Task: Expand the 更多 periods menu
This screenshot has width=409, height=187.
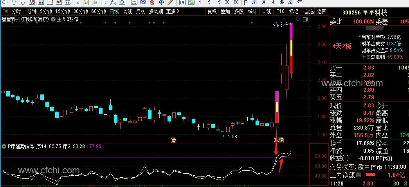Action: click(x=173, y=11)
